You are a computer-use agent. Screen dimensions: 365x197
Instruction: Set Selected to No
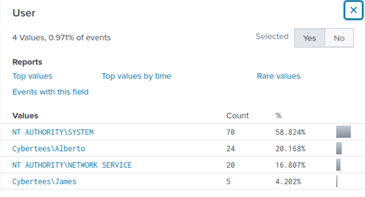click(339, 38)
